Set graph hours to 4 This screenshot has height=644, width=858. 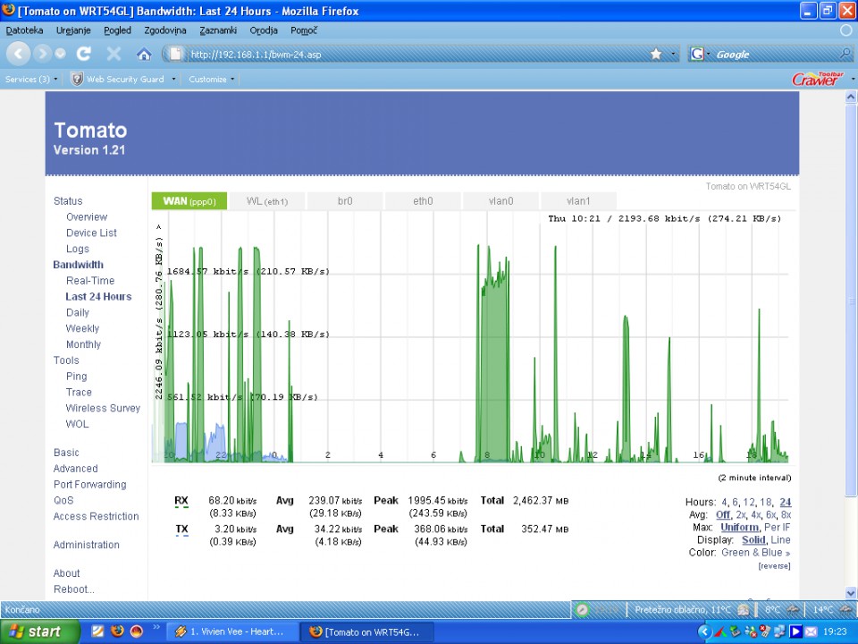(724, 502)
